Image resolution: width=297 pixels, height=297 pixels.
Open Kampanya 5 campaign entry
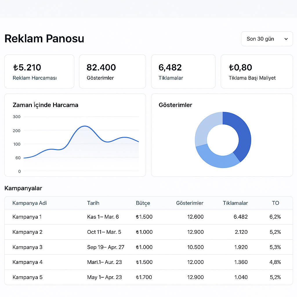tap(27, 277)
